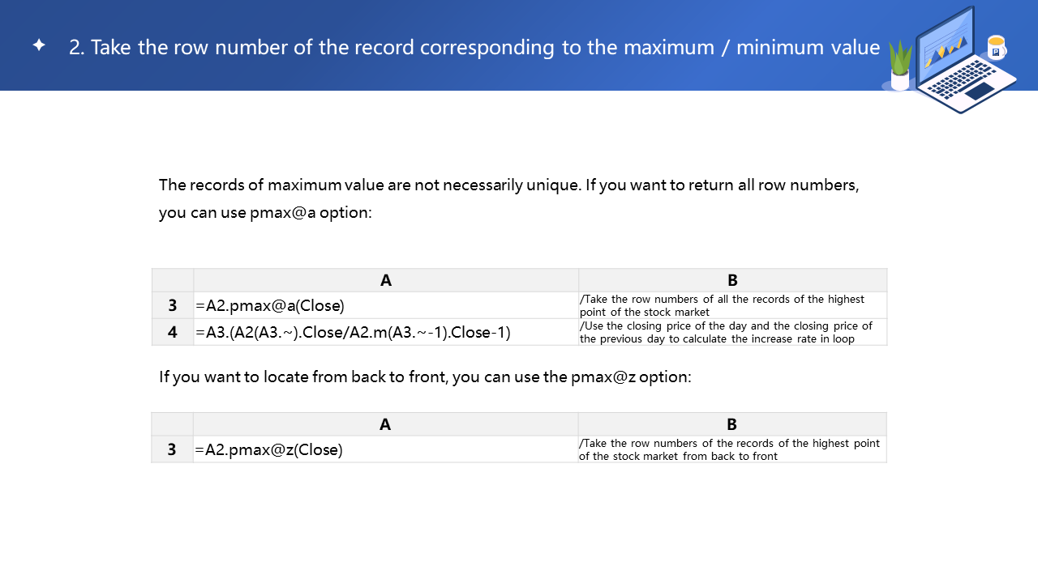Select column A header in second table
Viewport: 1038px width, 583px height.
385,424
